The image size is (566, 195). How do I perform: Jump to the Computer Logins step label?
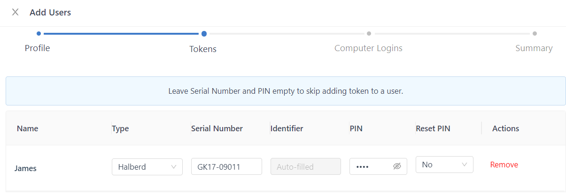[368, 48]
